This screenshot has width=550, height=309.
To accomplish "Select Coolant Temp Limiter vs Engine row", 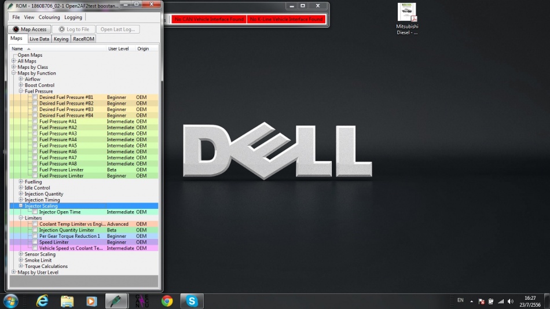I will click(84, 224).
